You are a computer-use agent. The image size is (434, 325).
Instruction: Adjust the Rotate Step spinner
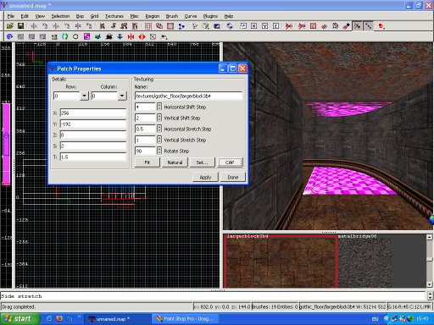point(159,151)
